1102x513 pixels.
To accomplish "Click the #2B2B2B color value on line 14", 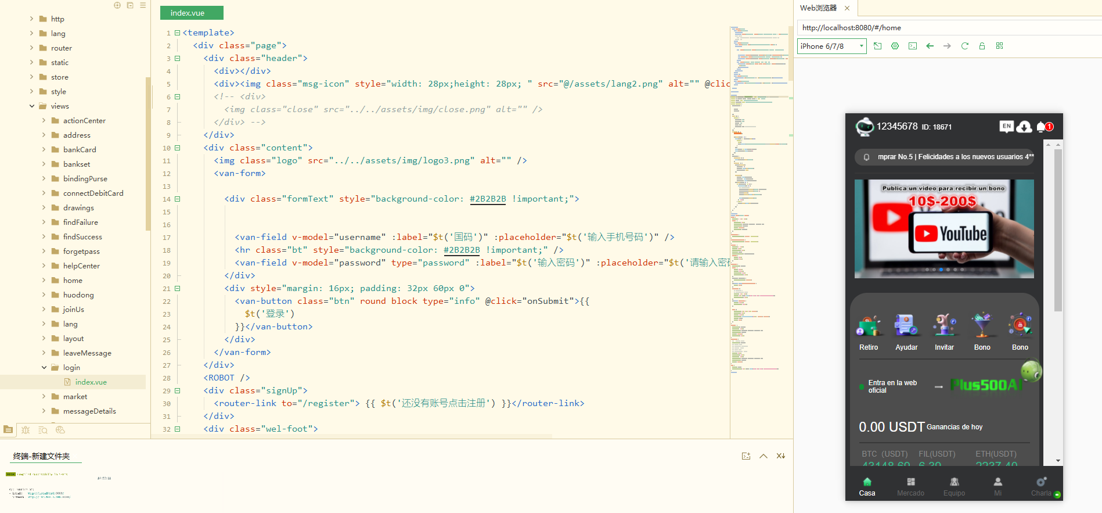I will click(x=487, y=199).
